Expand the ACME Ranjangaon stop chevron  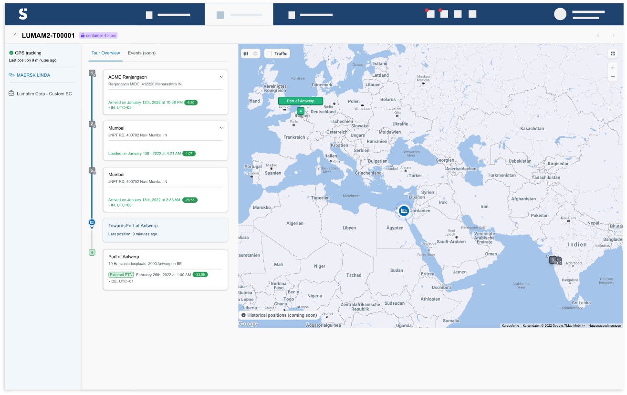(x=221, y=77)
